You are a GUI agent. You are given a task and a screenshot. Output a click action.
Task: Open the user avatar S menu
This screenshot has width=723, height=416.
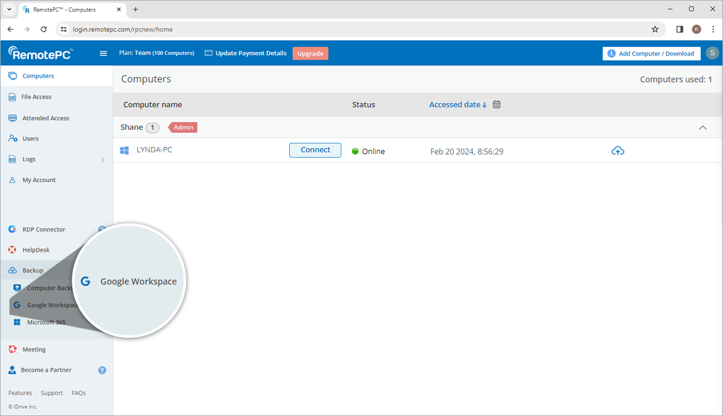tap(712, 53)
